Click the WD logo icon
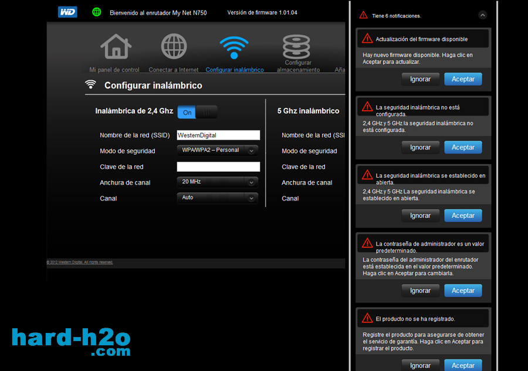Screen dimensions: 528x371 tap(67, 12)
